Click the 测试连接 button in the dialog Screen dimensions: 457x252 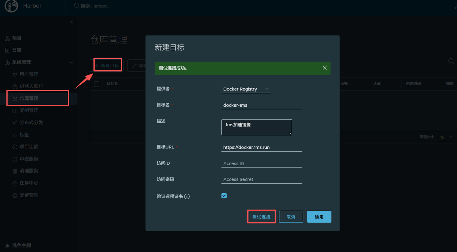(x=261, y=216)
